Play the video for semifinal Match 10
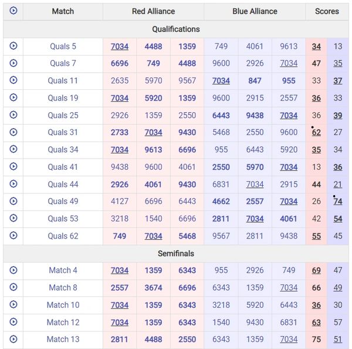 click(x=13, y=305)
